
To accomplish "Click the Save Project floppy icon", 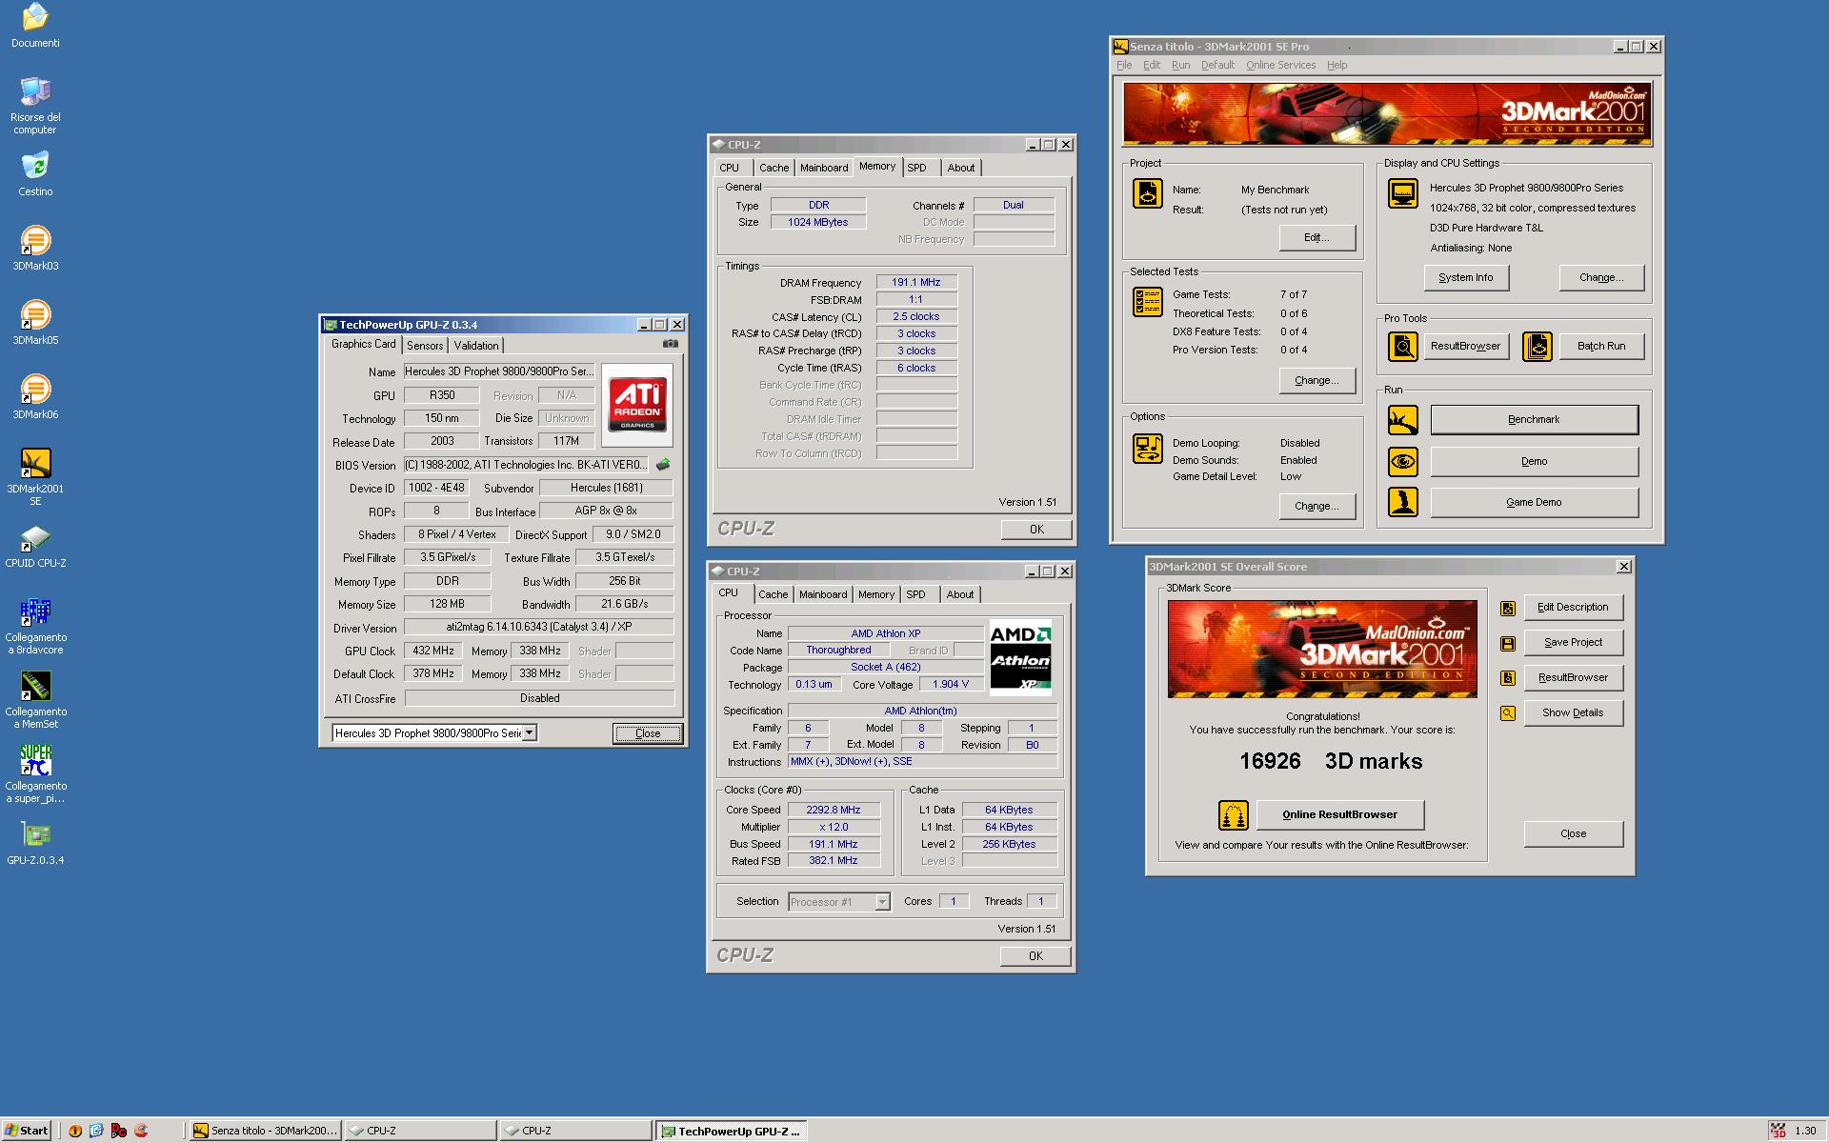I will coord(1507,643).
